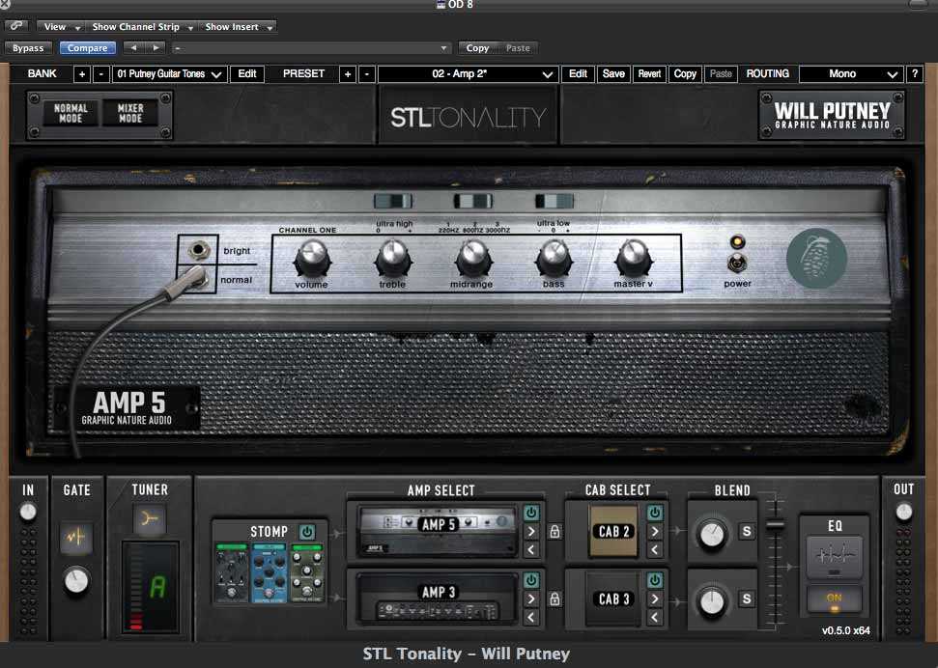Select the next cabinet after CAB 3
Image resolution: width=938 pixels, height=668 pixels.
(x=654, y=599)
